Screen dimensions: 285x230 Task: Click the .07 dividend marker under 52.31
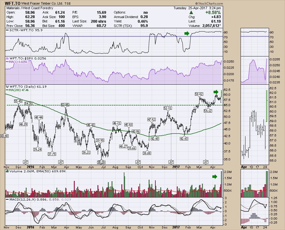(x=171, y=162)
